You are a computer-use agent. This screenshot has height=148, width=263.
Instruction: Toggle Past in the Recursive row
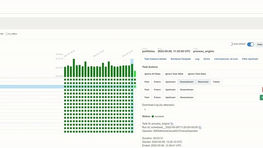click(147, 82)
